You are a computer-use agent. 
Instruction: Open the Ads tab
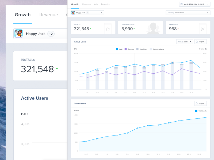tap(96, 4)
